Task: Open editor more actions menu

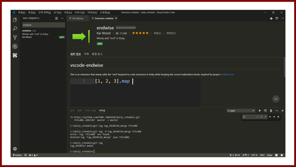Action: pos(282,18)
